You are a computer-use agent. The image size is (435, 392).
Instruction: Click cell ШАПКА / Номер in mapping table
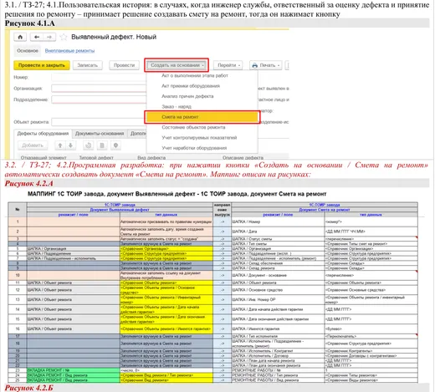(278, 222)
